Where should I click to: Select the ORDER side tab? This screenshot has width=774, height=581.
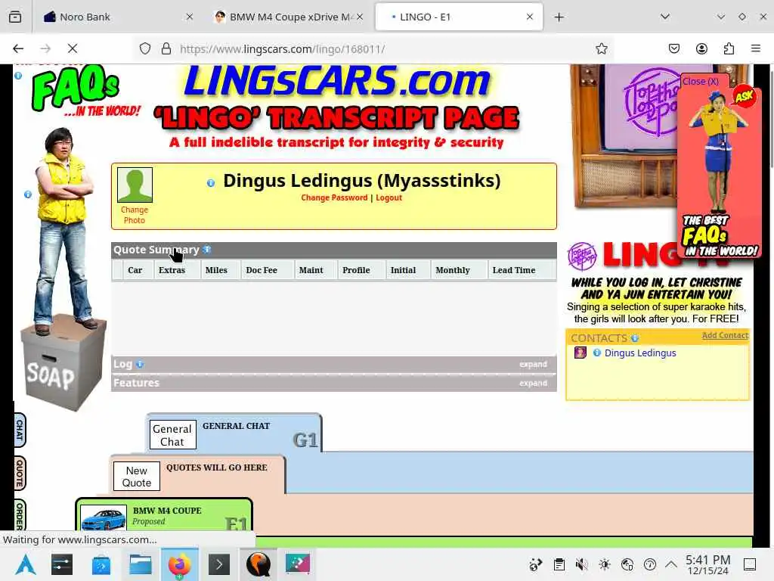19,516
